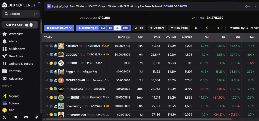Sort by the VOLUME column header

[x=171, y=37]
